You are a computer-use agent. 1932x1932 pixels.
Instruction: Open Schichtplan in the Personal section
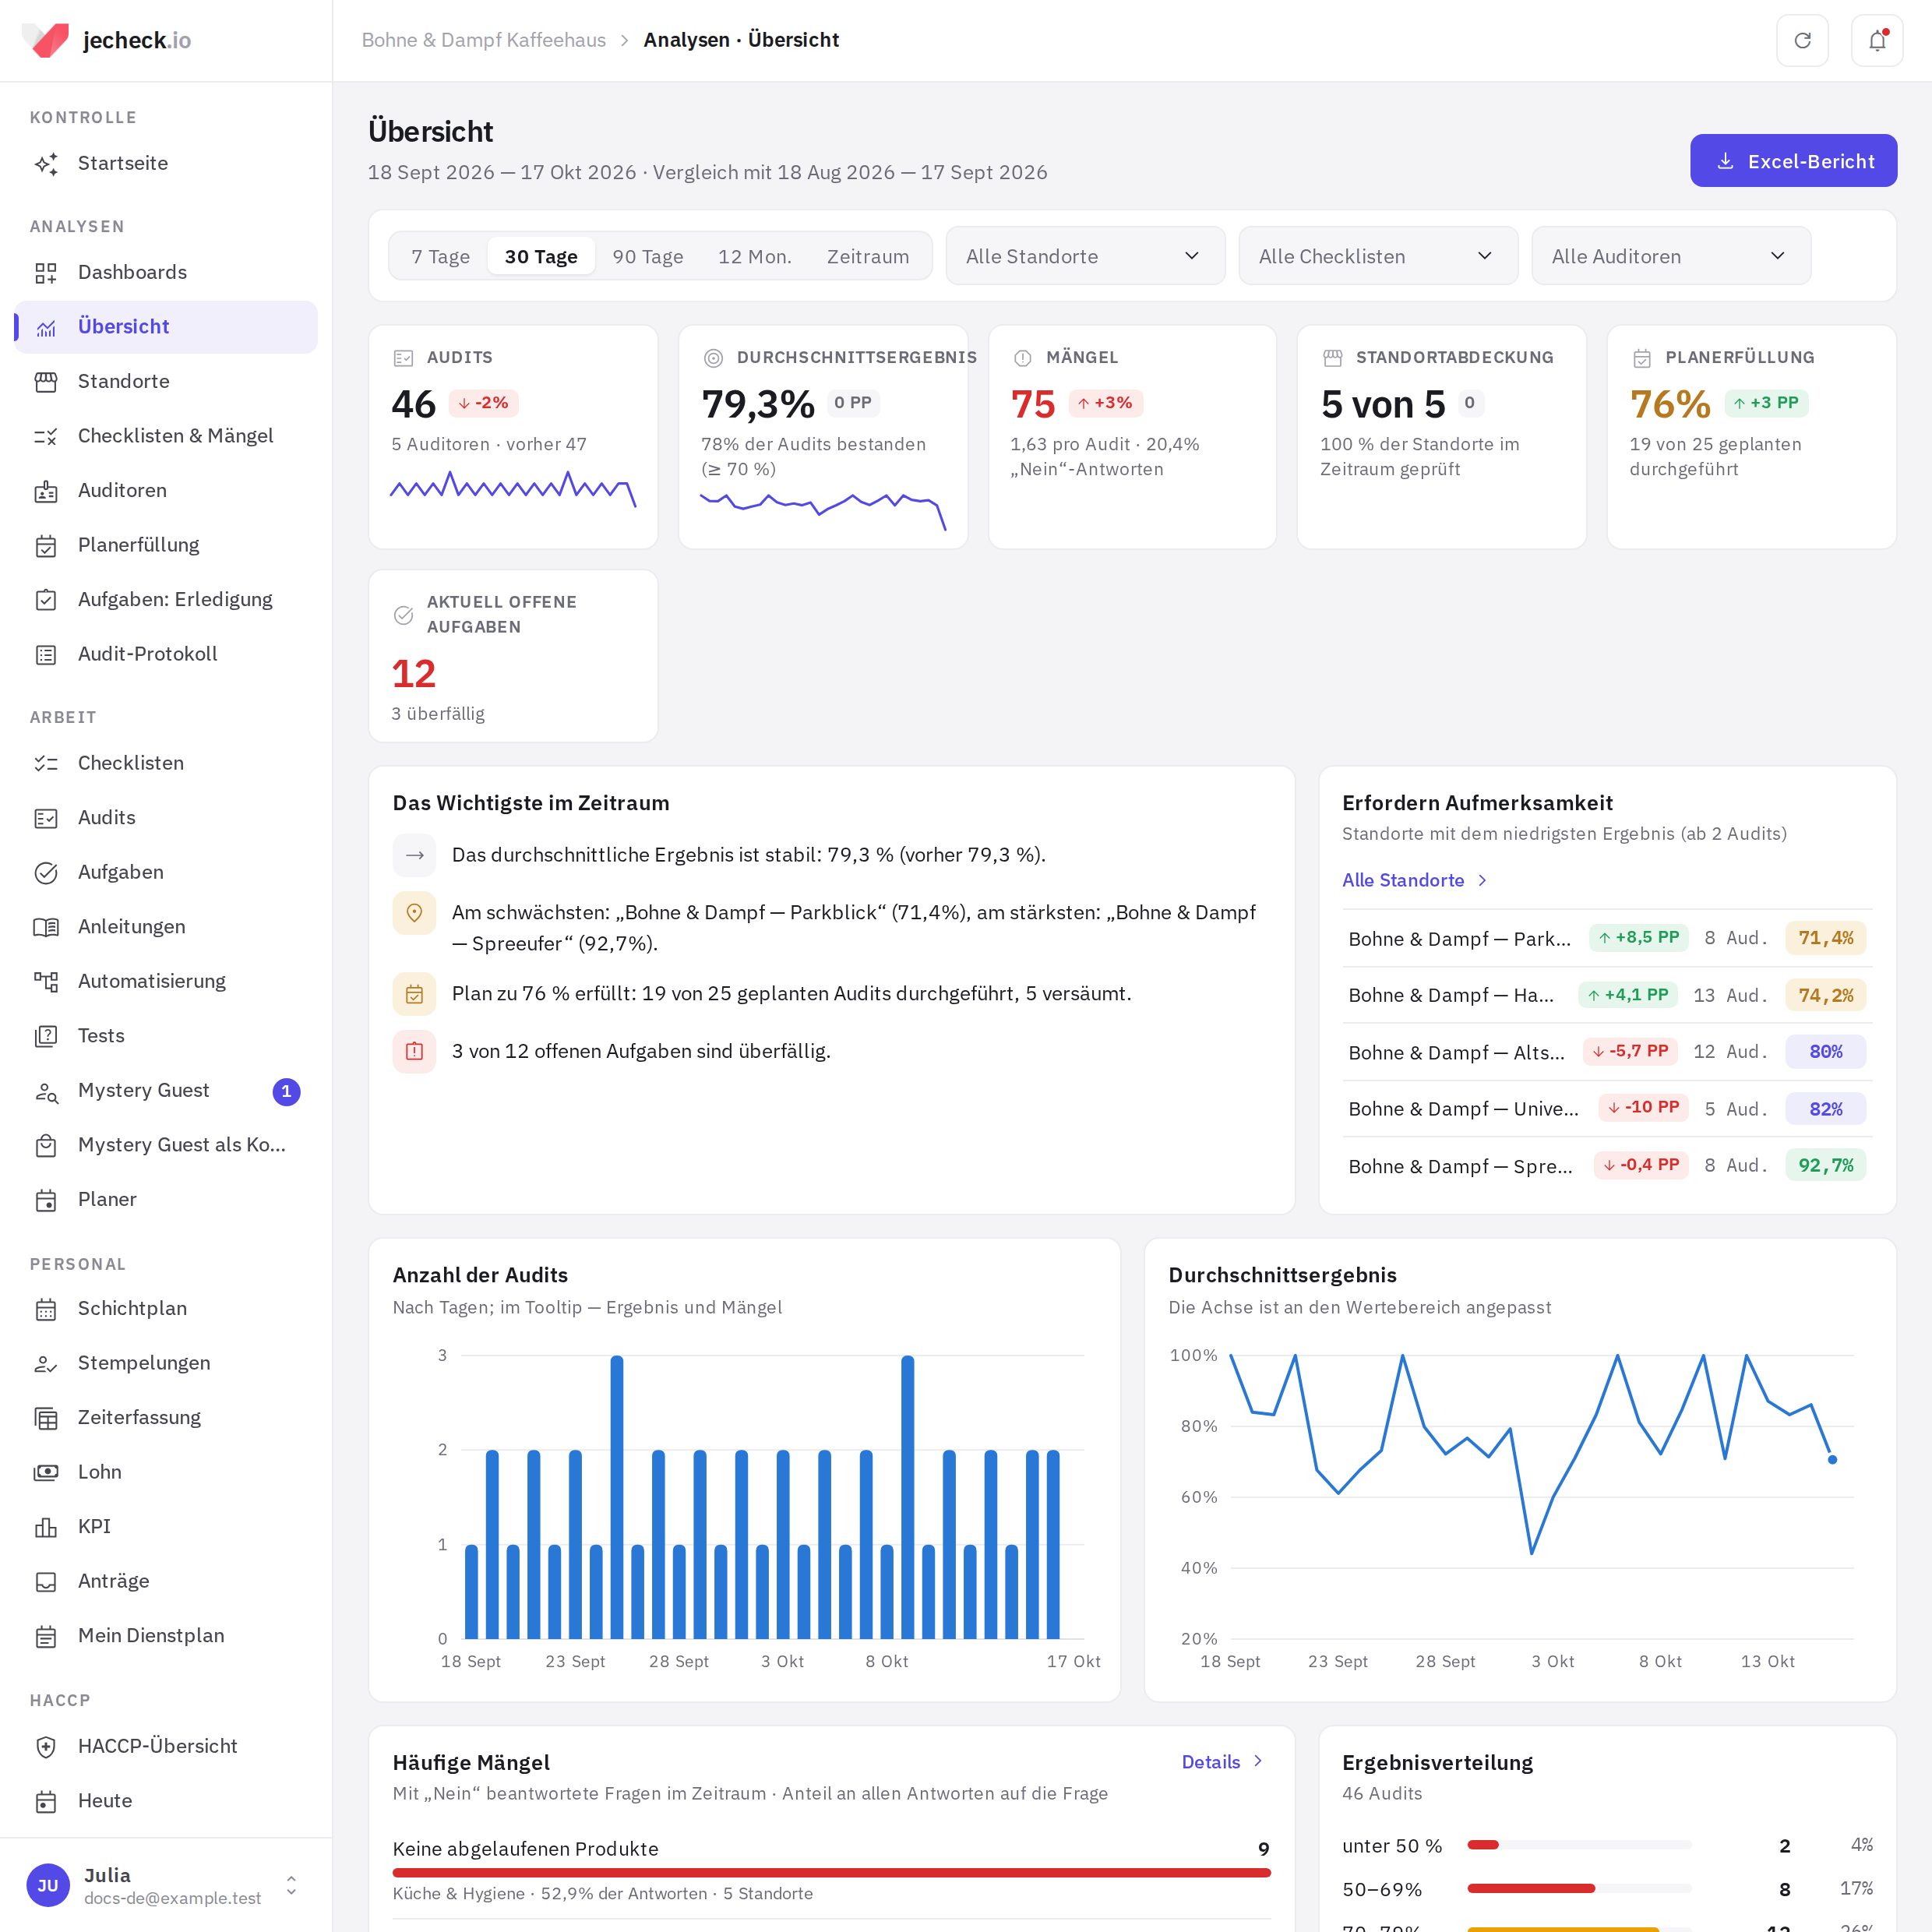pos(166,1309)
